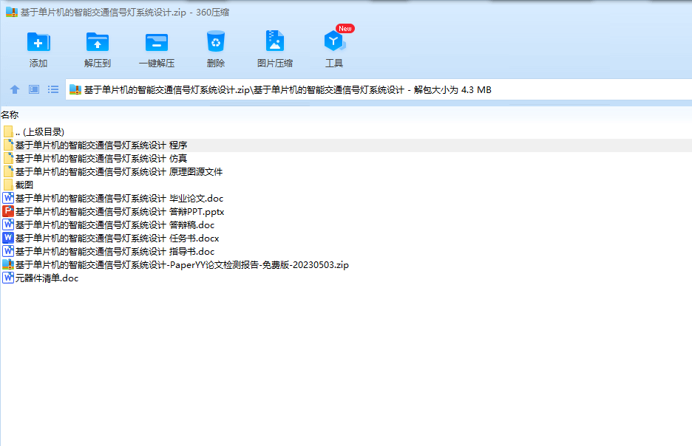The height and width of the screenshot is (446, 692).
Task: Click the folder icon of 程序 folder
Action: pyautogui.click(x=8, y=145)
